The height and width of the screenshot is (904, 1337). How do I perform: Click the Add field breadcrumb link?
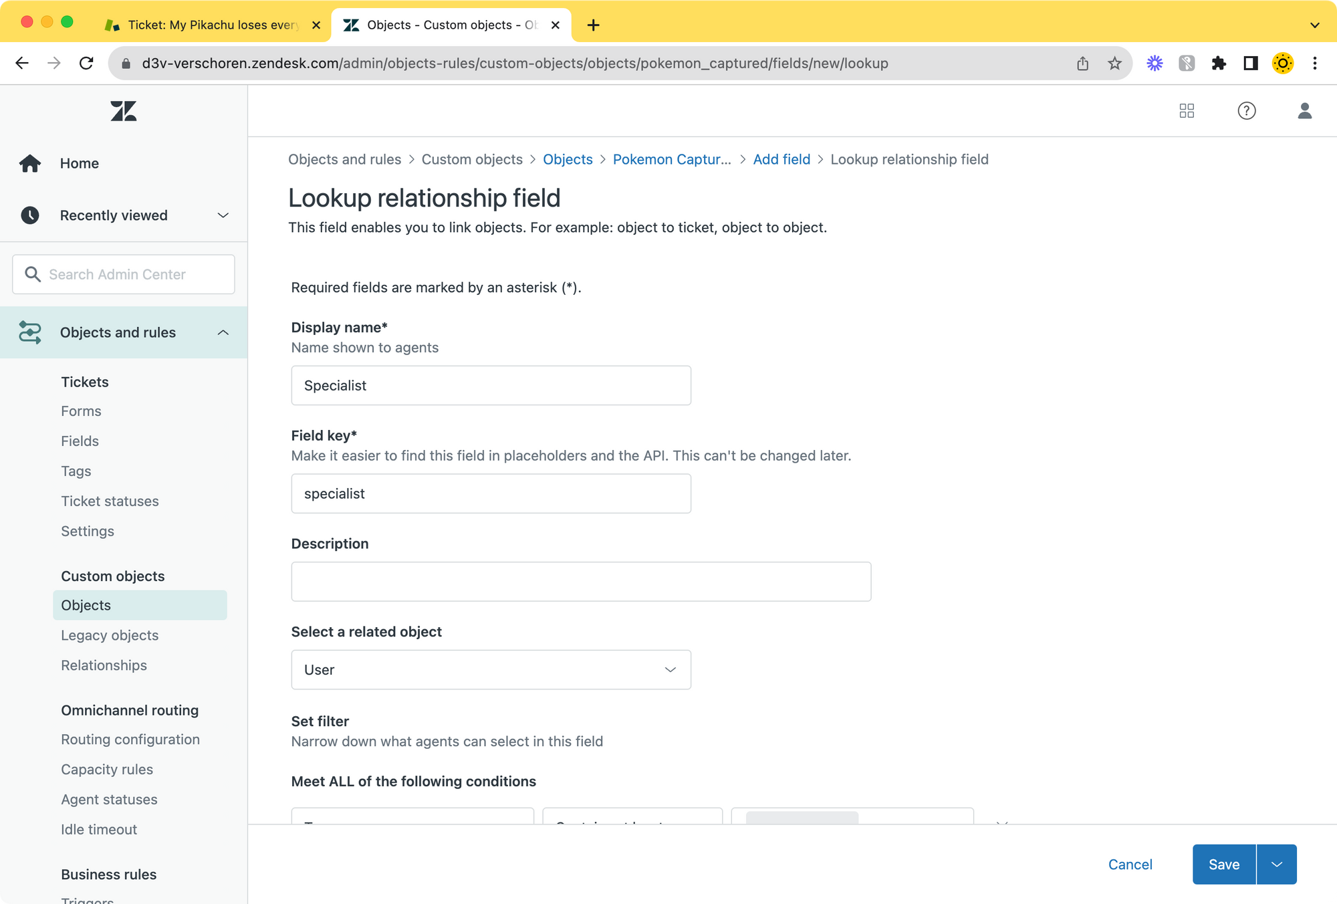[781, 159]
